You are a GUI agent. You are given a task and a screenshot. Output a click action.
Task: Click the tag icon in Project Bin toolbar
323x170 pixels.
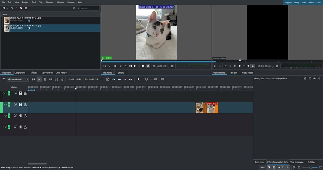(x=21, y=8)
